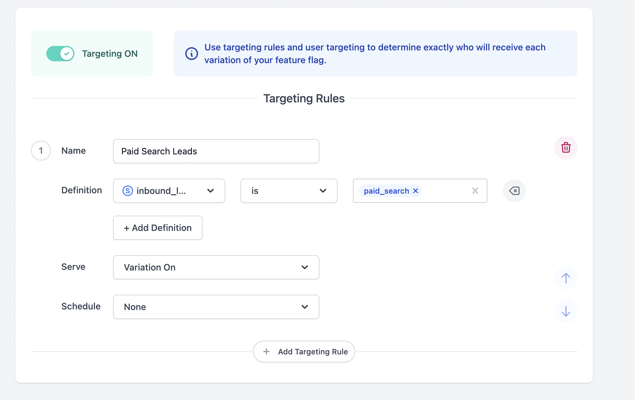The height and width of the screenshot is (400, 635).
Task: Move rule 1 down using the arrow
Action: [x=565, y=311]
